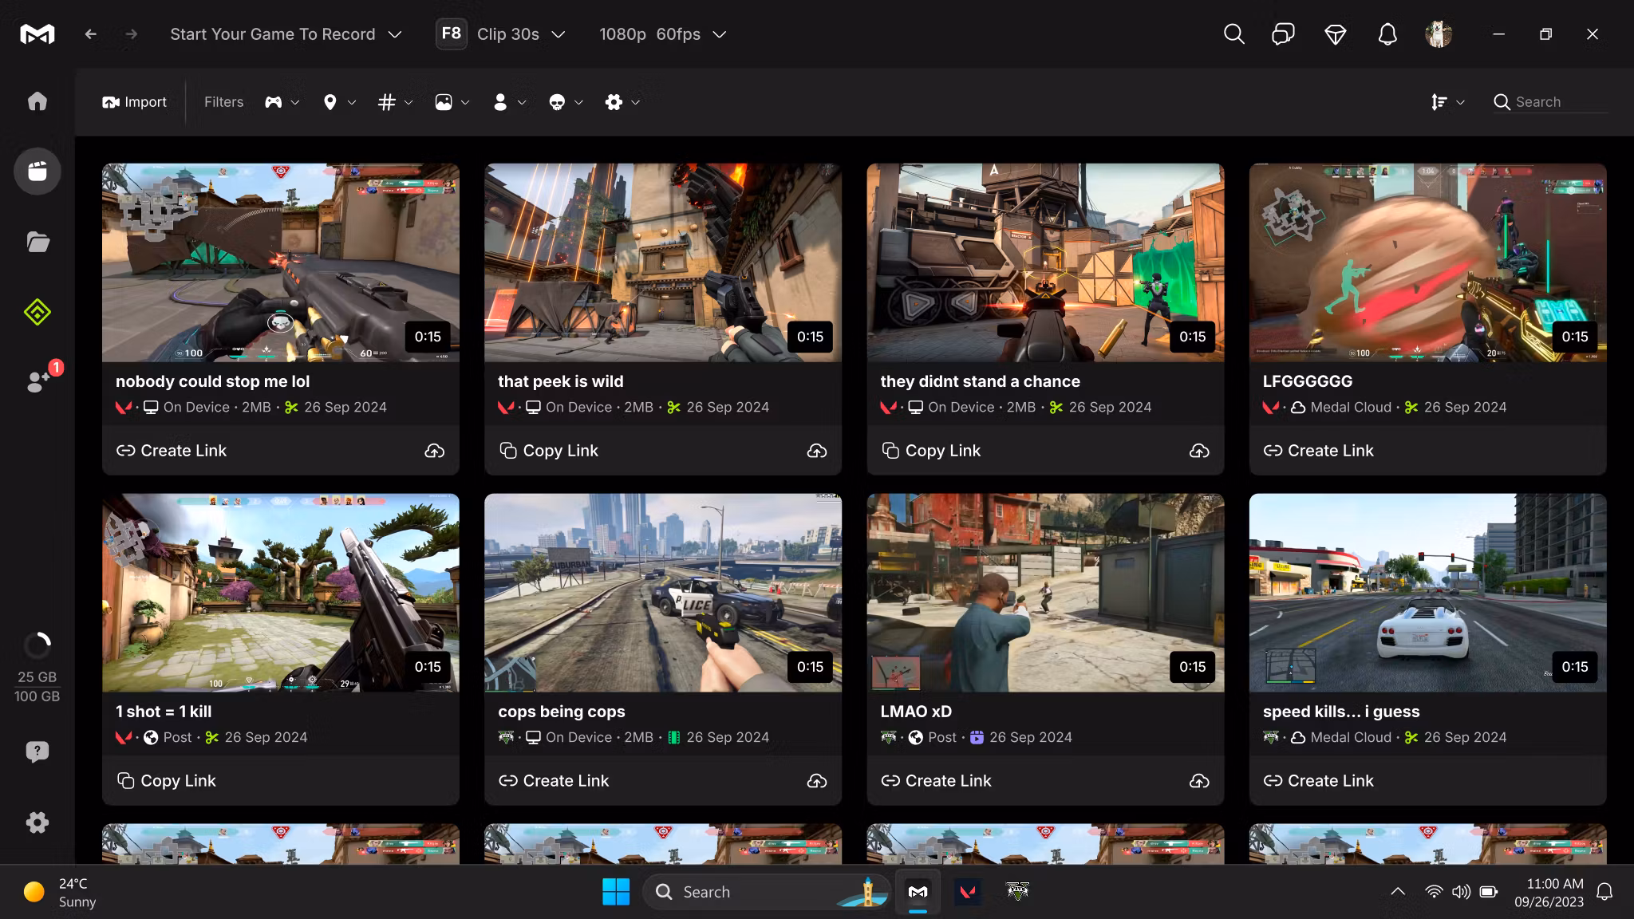Screen dimensions: 1634x919
Task: Open the 1080p 60fps quality dropdown
Action: (662, 34)
